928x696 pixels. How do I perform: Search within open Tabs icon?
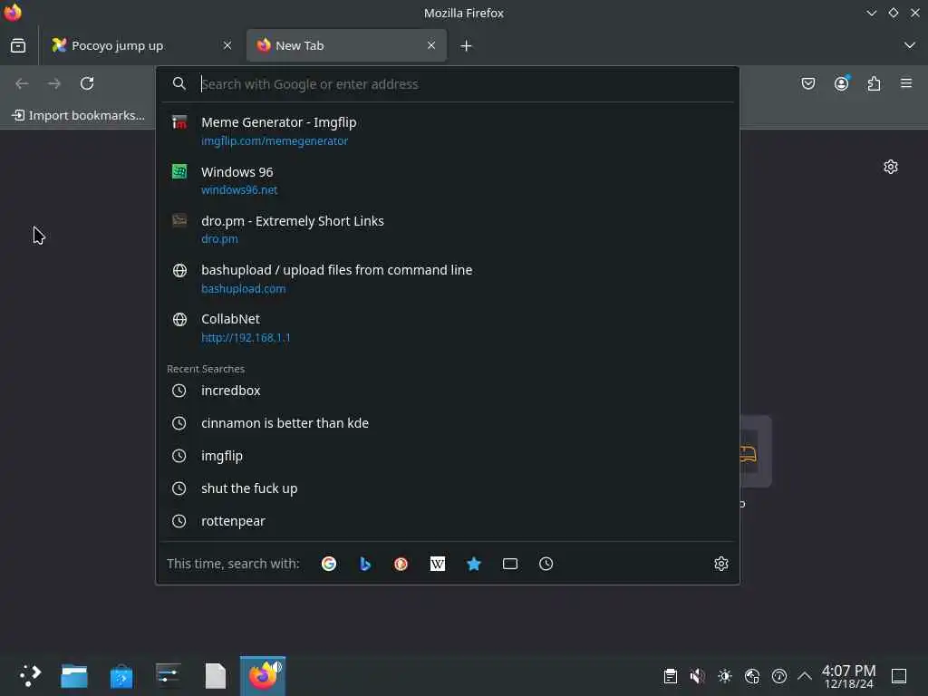coord(509,564)
